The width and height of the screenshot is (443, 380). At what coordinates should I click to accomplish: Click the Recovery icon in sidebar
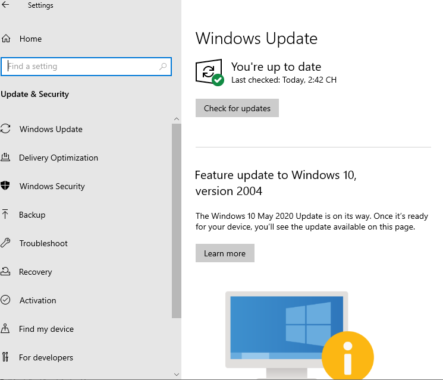5,271
